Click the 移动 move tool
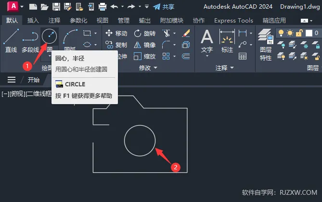The image size is (322, 202). coord(116,33)
